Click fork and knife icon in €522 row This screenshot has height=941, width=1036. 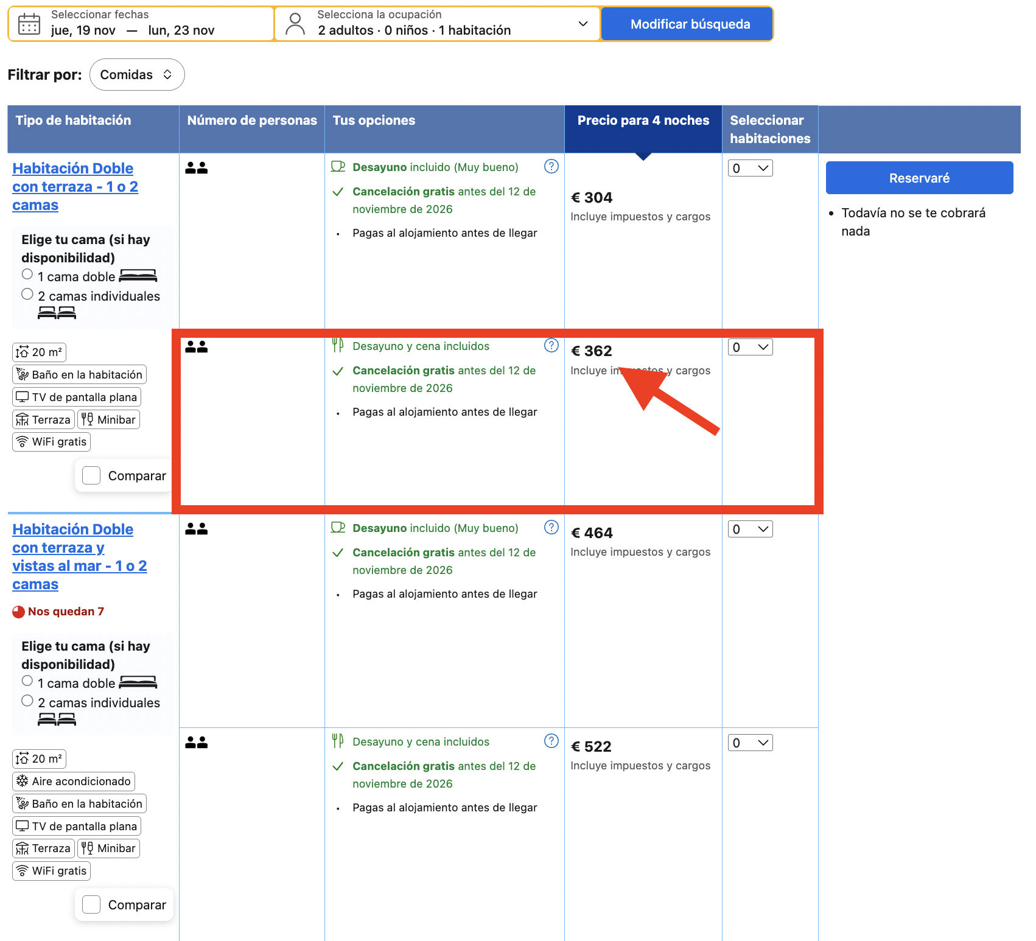click(x=338, y=741)
